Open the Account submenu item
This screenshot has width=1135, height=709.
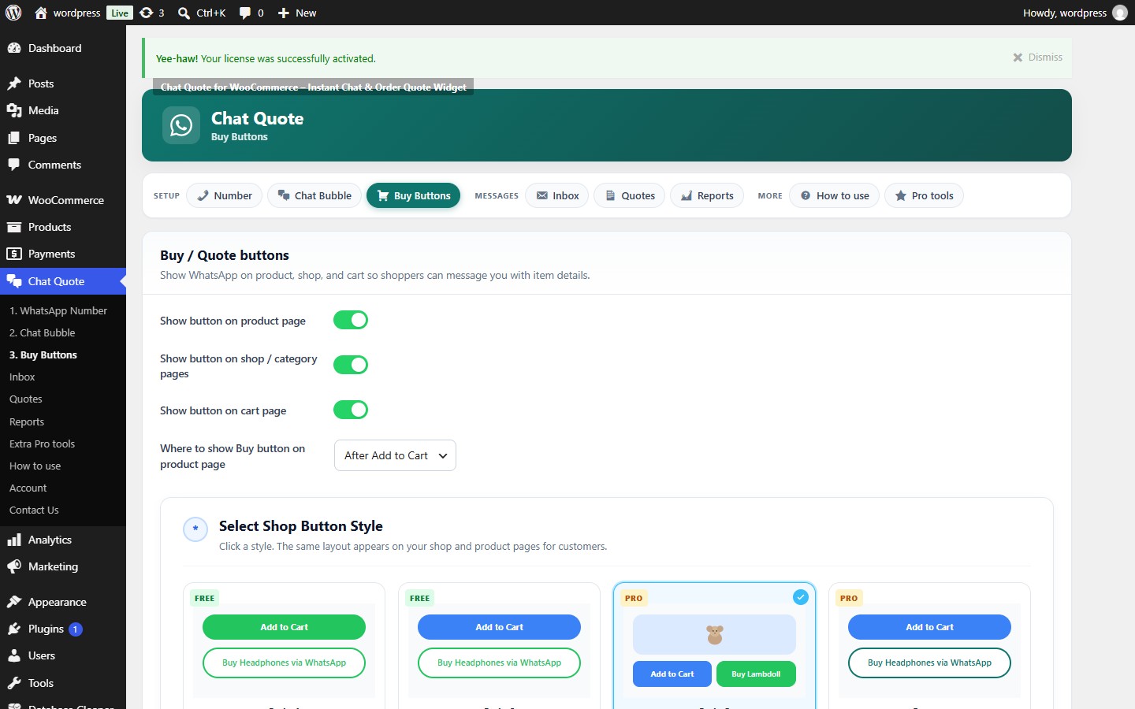tap(28, 488)
